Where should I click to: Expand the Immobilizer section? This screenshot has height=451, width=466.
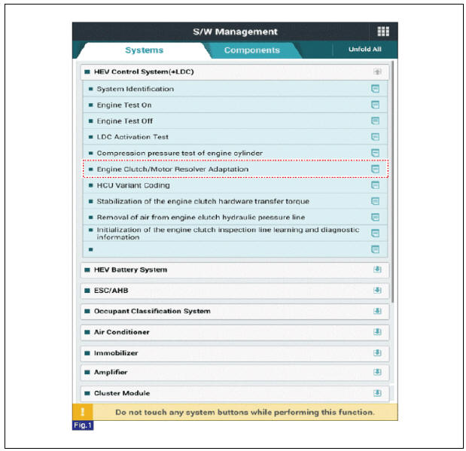[377, 353]
